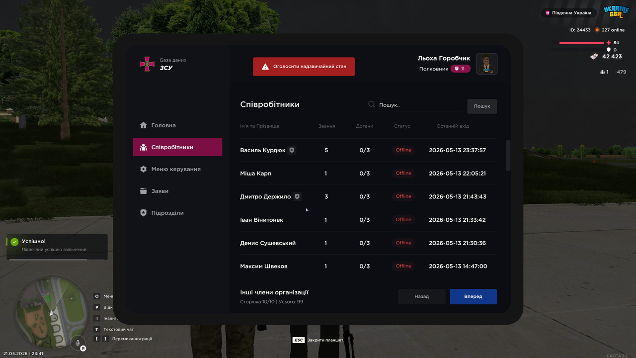Click the Льоха Горобчик profile name

pos(444,58)
